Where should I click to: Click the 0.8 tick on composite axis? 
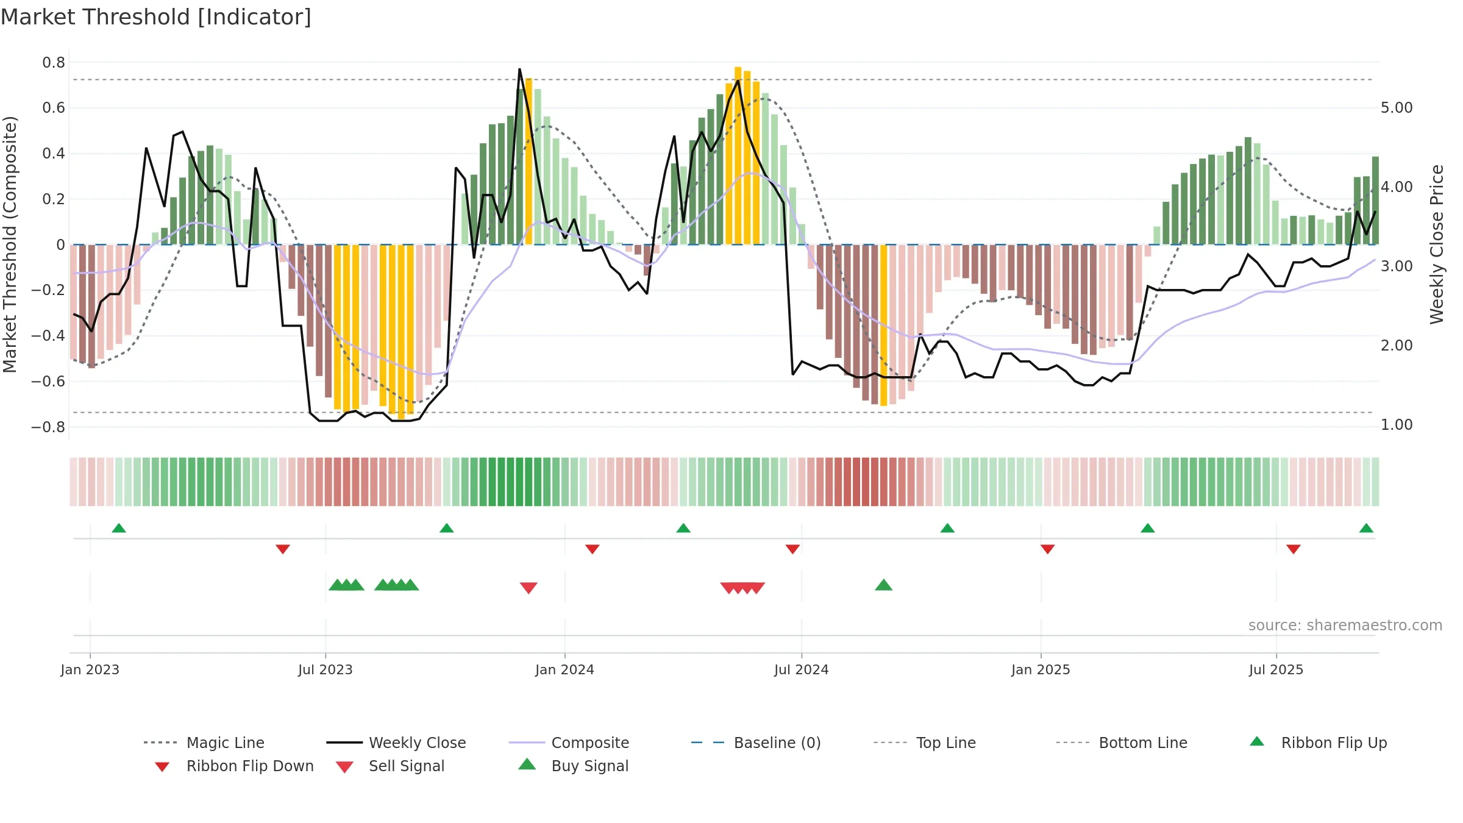click(54, 62)
